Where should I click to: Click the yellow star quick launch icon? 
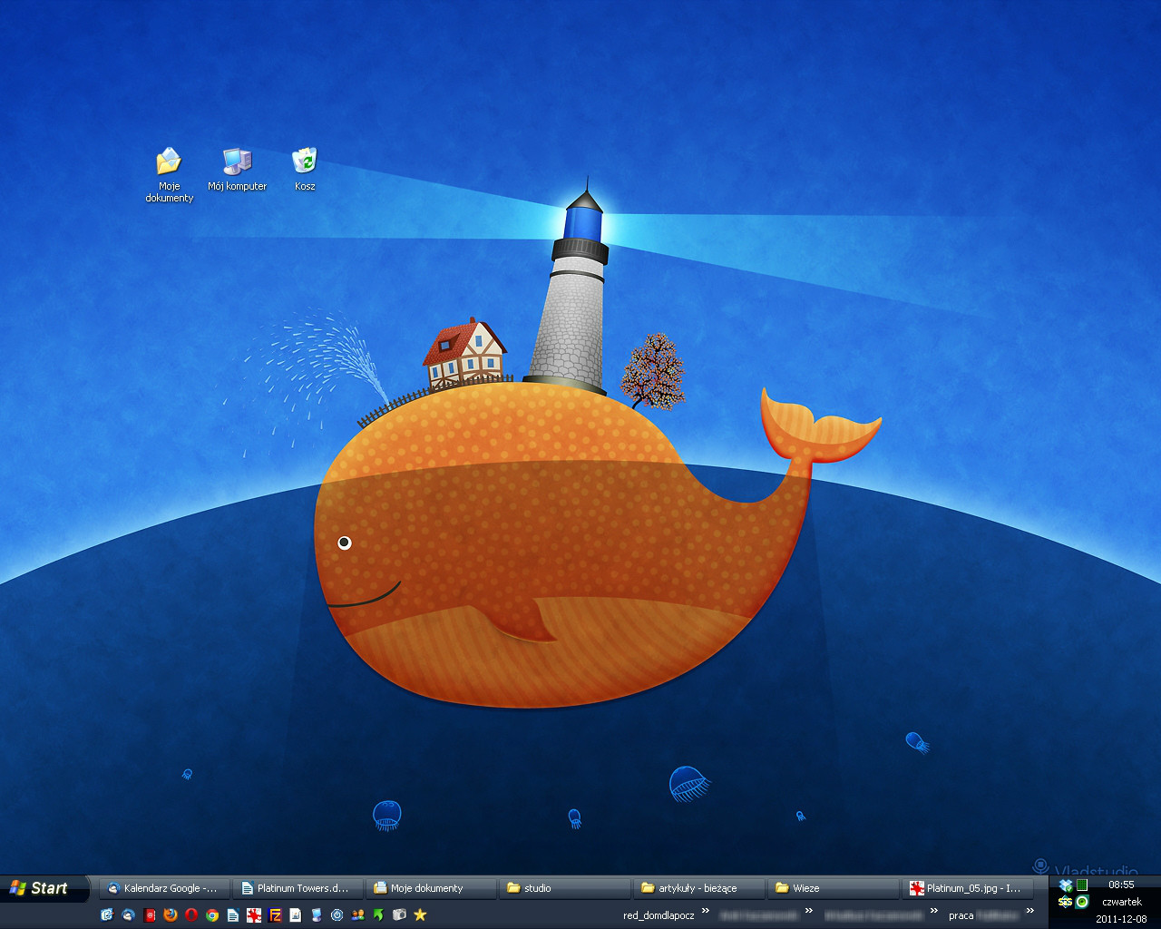pyautogui.click(x=420, y=915)
